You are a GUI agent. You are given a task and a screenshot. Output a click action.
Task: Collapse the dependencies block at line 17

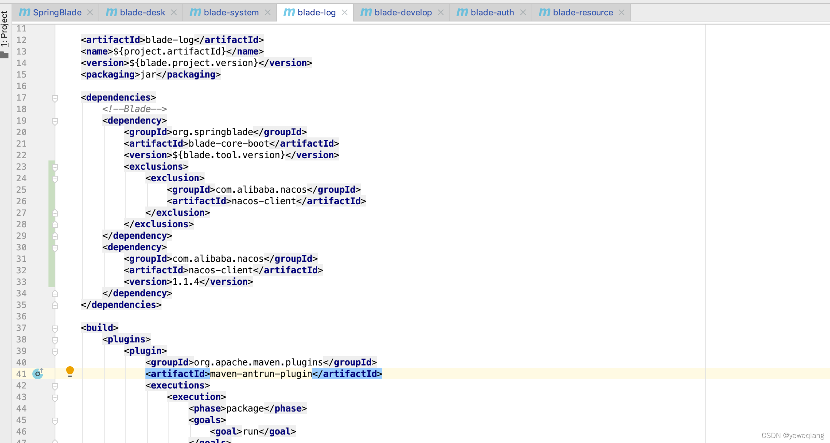click(x=55, y=98)
